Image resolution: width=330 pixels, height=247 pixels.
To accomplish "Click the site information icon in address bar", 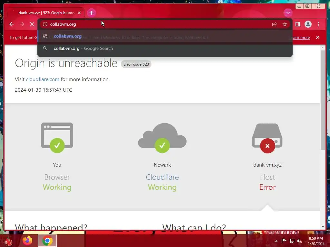I will point(45,24).
